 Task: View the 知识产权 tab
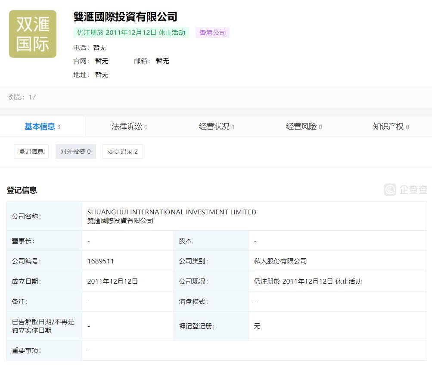pos(389,126)
